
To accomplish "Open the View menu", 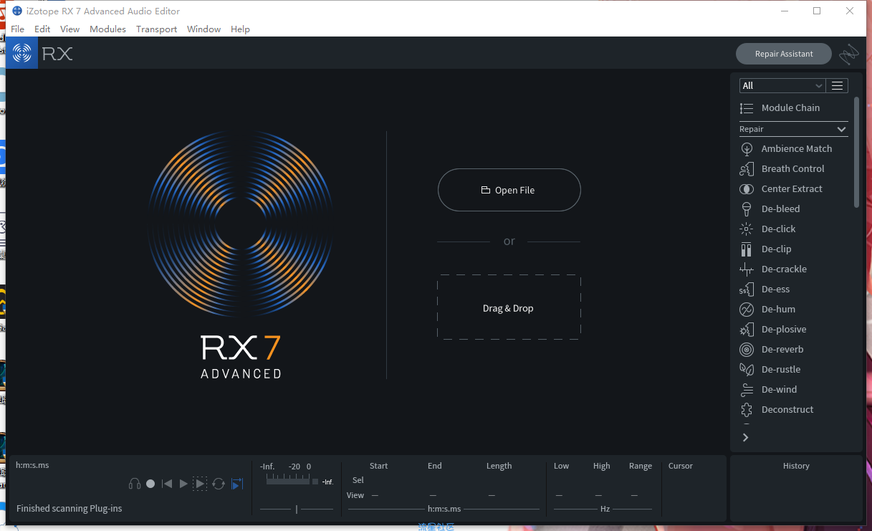I will click(x=70, y=29).
